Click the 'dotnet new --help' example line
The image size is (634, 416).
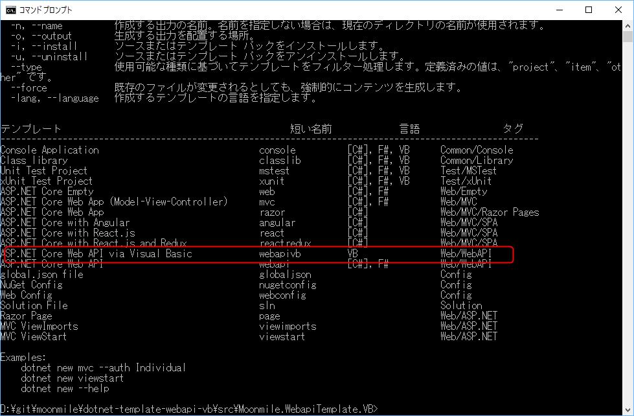(x=65, y=389)
